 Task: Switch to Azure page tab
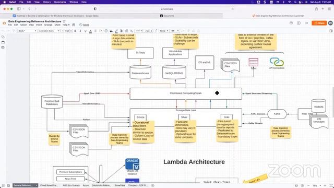[86, 185]
